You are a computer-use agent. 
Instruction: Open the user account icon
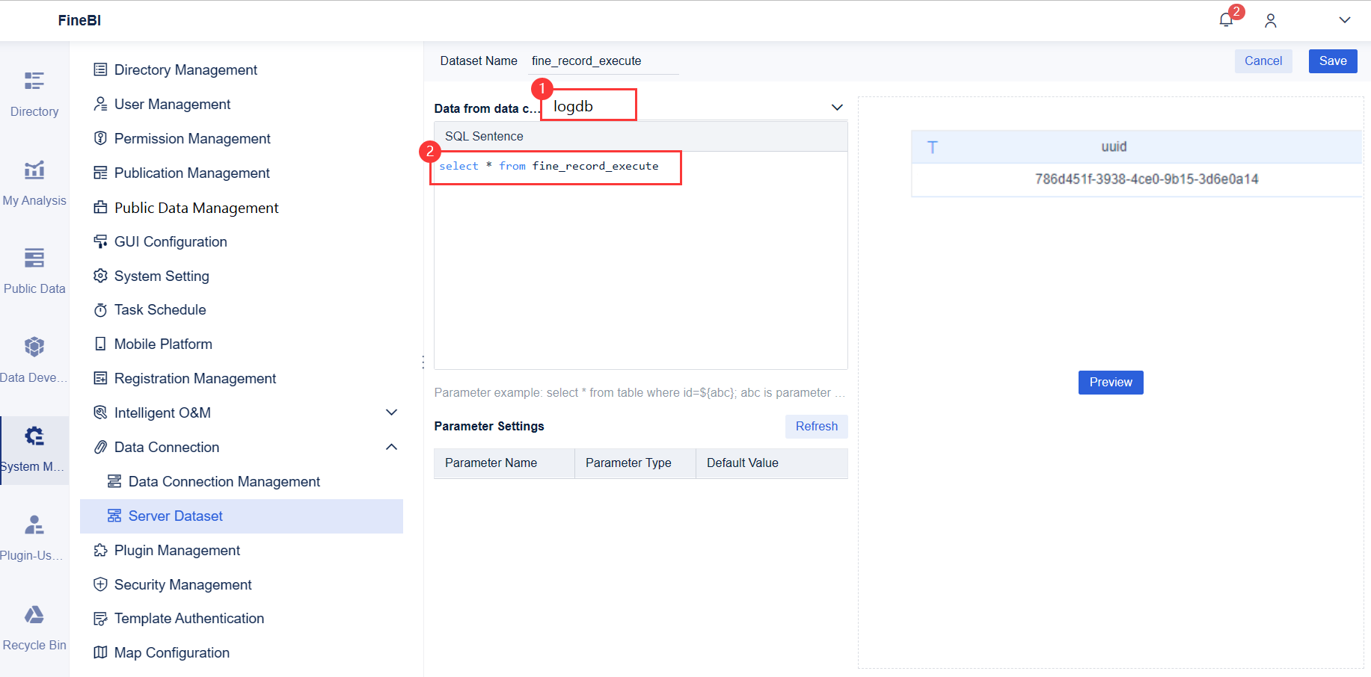(x=1270, y=20)
